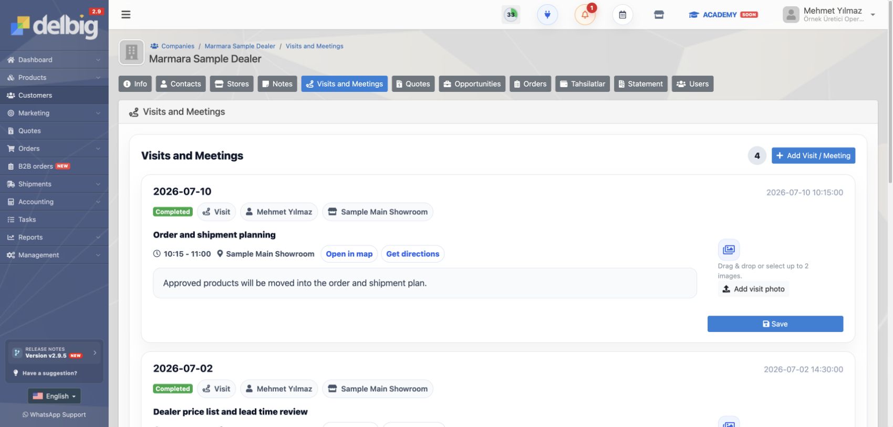
Task: Open the notifications bell icon
Action: click(x=585, y=15)
